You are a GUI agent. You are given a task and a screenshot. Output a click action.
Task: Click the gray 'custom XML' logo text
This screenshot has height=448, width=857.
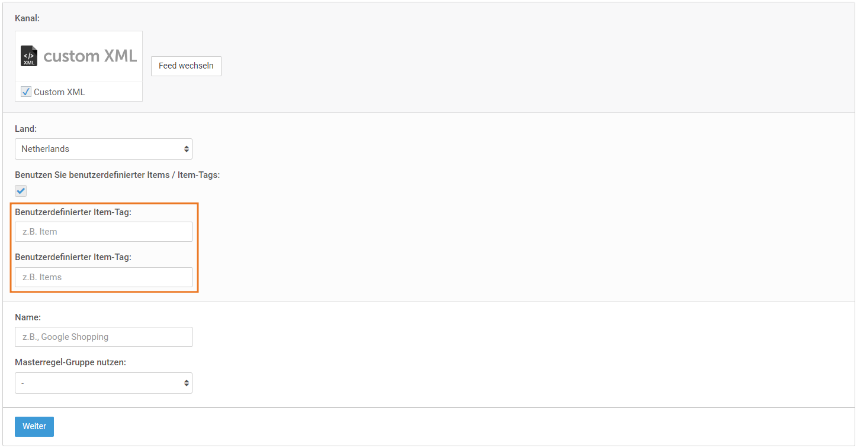click(90, 56)
